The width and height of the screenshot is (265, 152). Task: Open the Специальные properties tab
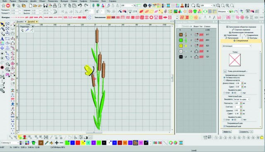241,41
